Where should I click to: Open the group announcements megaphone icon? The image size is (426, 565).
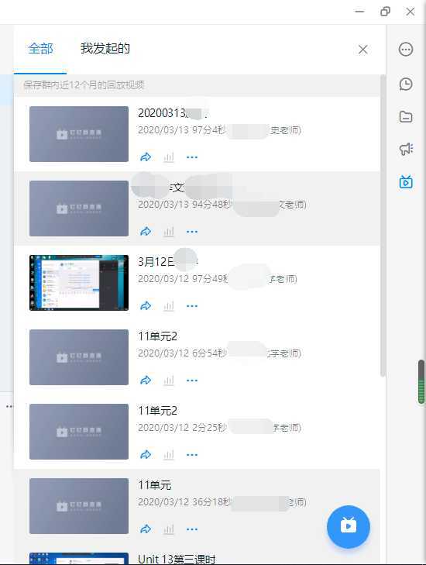tap(406, 149)
